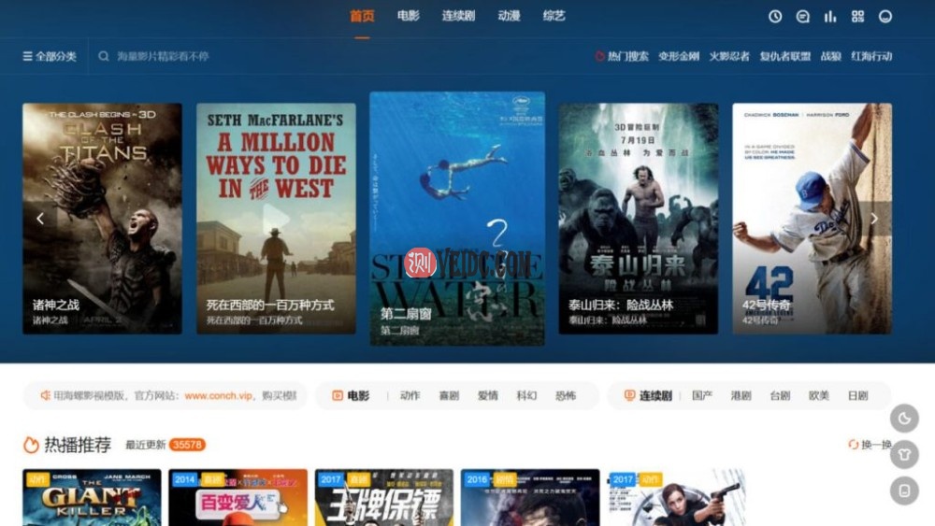This screenshot has width=935, height=526.
Task: Open The Giant Killer thumbnail
Action: 92,497
